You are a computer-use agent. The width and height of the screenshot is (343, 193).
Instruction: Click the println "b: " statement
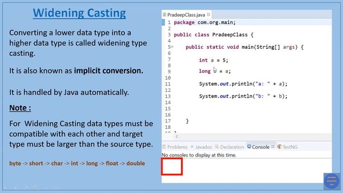click(x=243, y=96)
